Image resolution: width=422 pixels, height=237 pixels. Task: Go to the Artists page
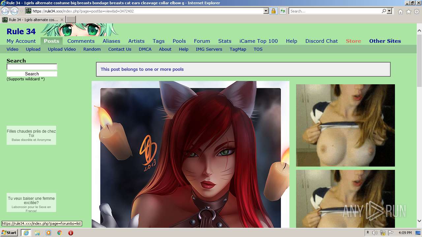(x=136, y=41)
